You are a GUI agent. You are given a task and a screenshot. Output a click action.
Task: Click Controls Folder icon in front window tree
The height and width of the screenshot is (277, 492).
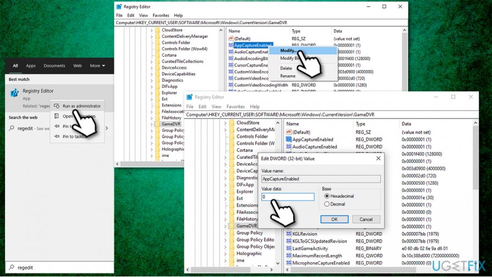pos(232,136)
